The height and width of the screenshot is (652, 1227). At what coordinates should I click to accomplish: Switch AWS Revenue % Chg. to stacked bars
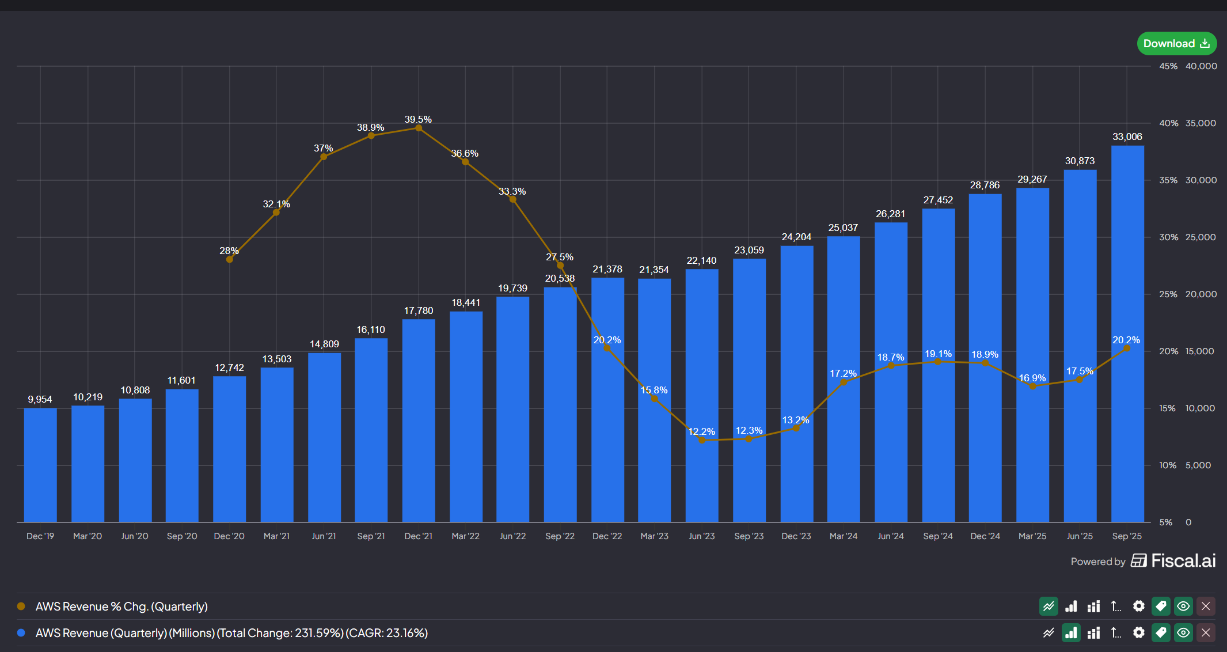coord(1093,606)
